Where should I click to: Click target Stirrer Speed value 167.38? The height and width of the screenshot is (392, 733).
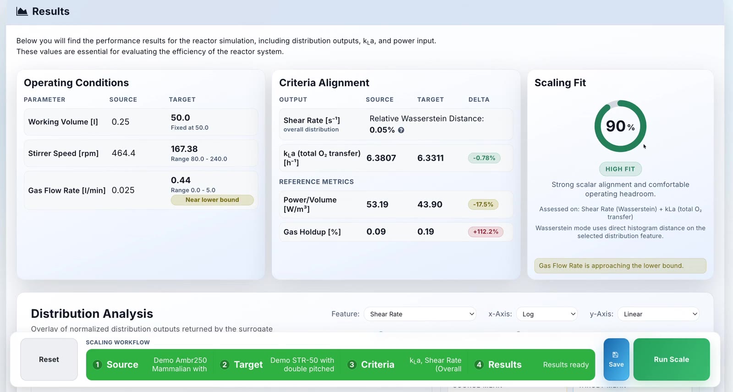(x=184, y=149)
